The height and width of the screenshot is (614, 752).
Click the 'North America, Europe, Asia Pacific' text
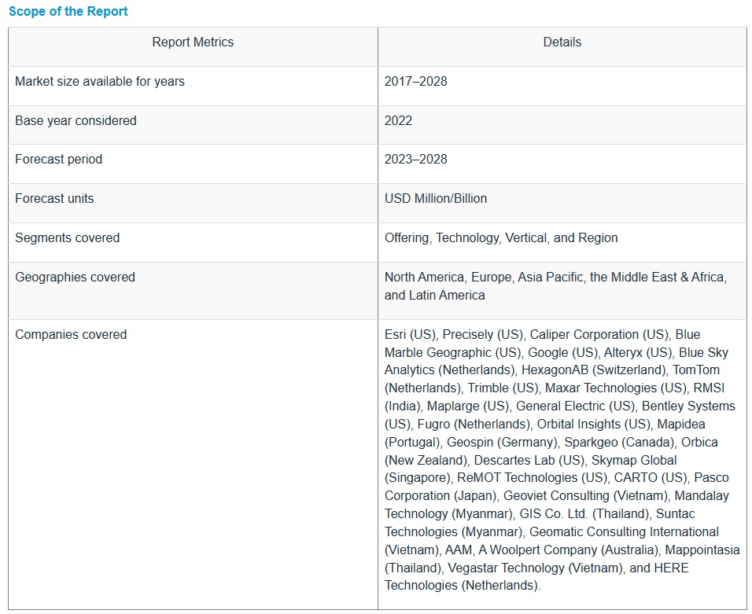485,278
